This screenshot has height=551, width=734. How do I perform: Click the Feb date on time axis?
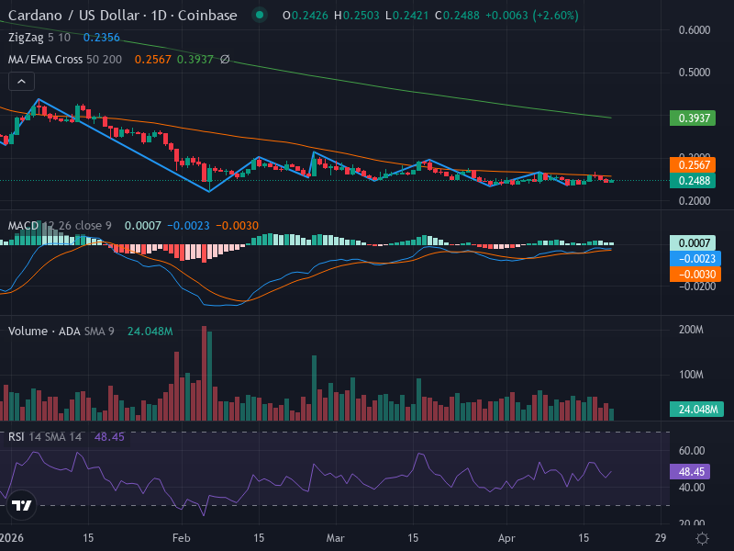(181, 538)
